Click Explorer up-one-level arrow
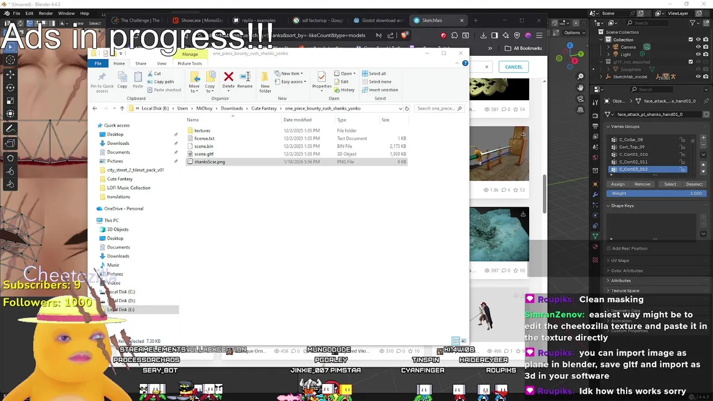This screenshot has width=713, height=401. [122, 109]
